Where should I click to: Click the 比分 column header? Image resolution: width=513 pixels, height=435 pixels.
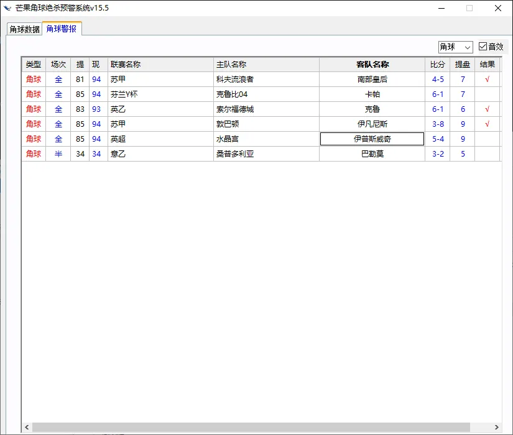(438, 65)
